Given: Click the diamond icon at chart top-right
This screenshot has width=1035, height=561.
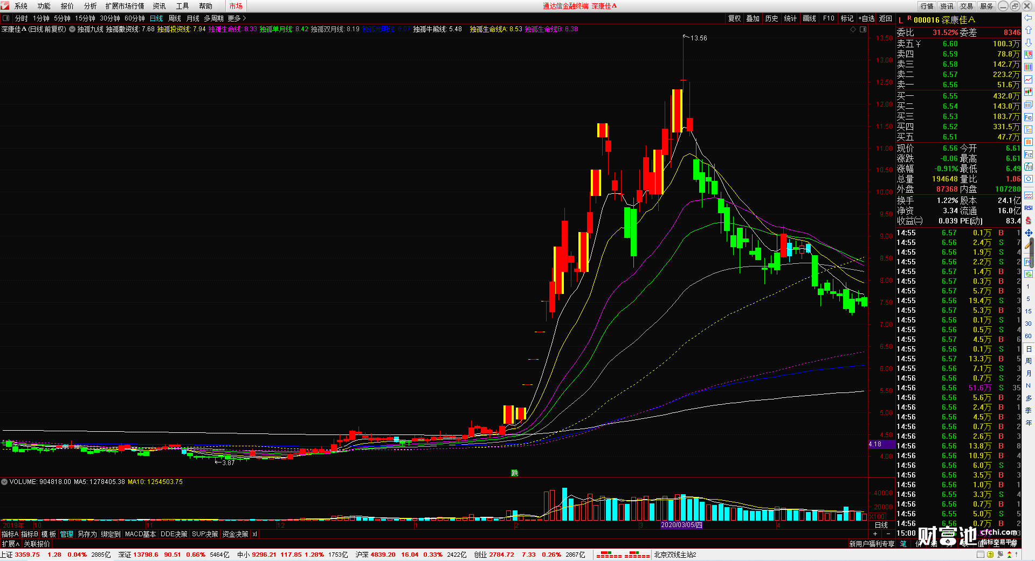Looking at the screenshot, I should [853, 30].
